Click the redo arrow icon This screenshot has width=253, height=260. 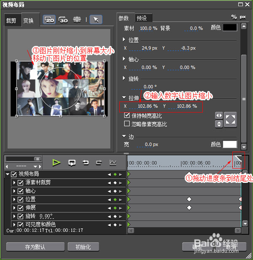point(99,163)
